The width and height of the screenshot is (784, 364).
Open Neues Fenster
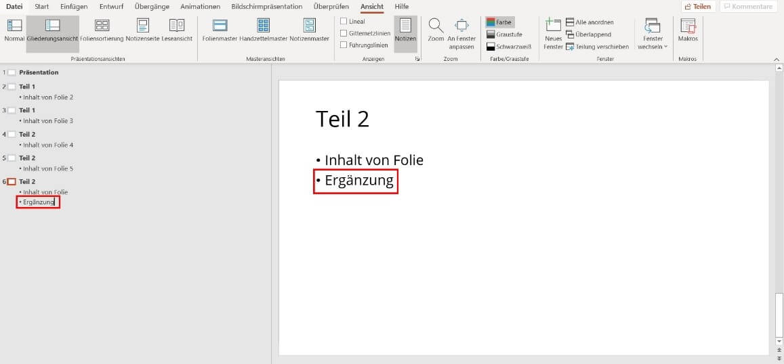click(x=553, y=34)
